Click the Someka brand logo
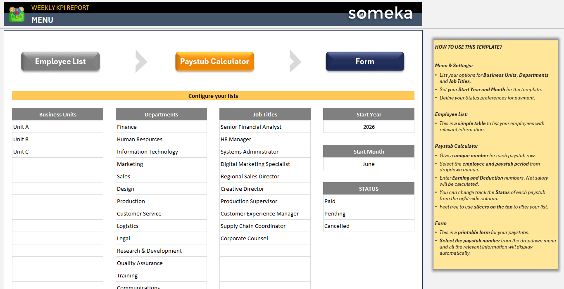The height and width of the screenshot is (289, 564). tap(380, 13)
